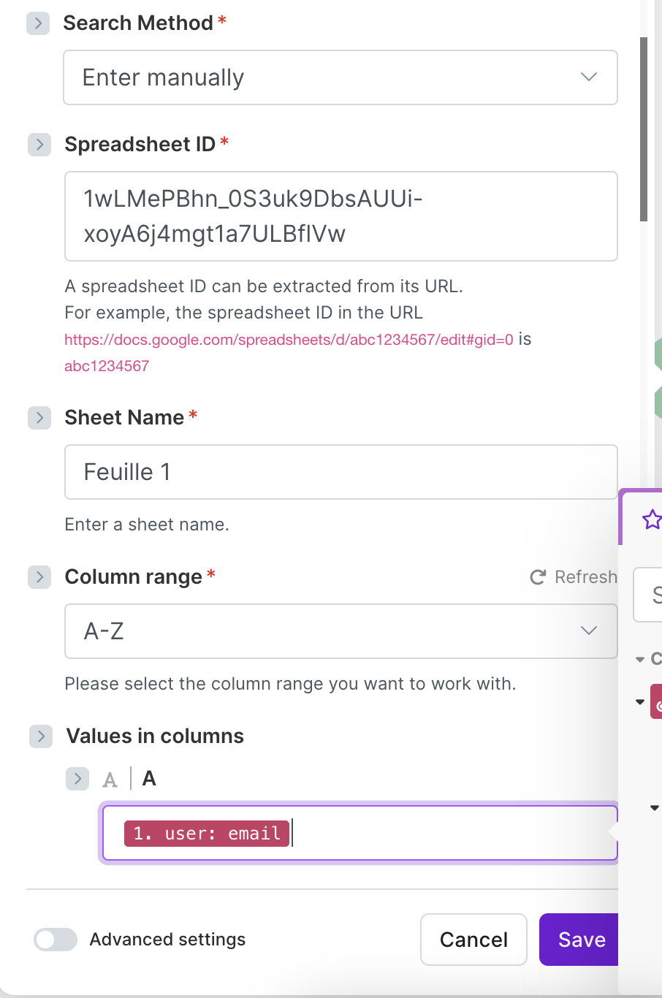662x998 pixels.
Task: Select the bold A formatting option
Action: click(148, 778)
